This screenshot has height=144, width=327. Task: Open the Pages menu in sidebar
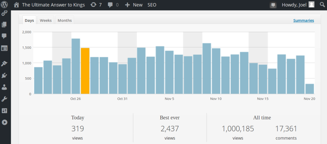click(x=4, y=24)
